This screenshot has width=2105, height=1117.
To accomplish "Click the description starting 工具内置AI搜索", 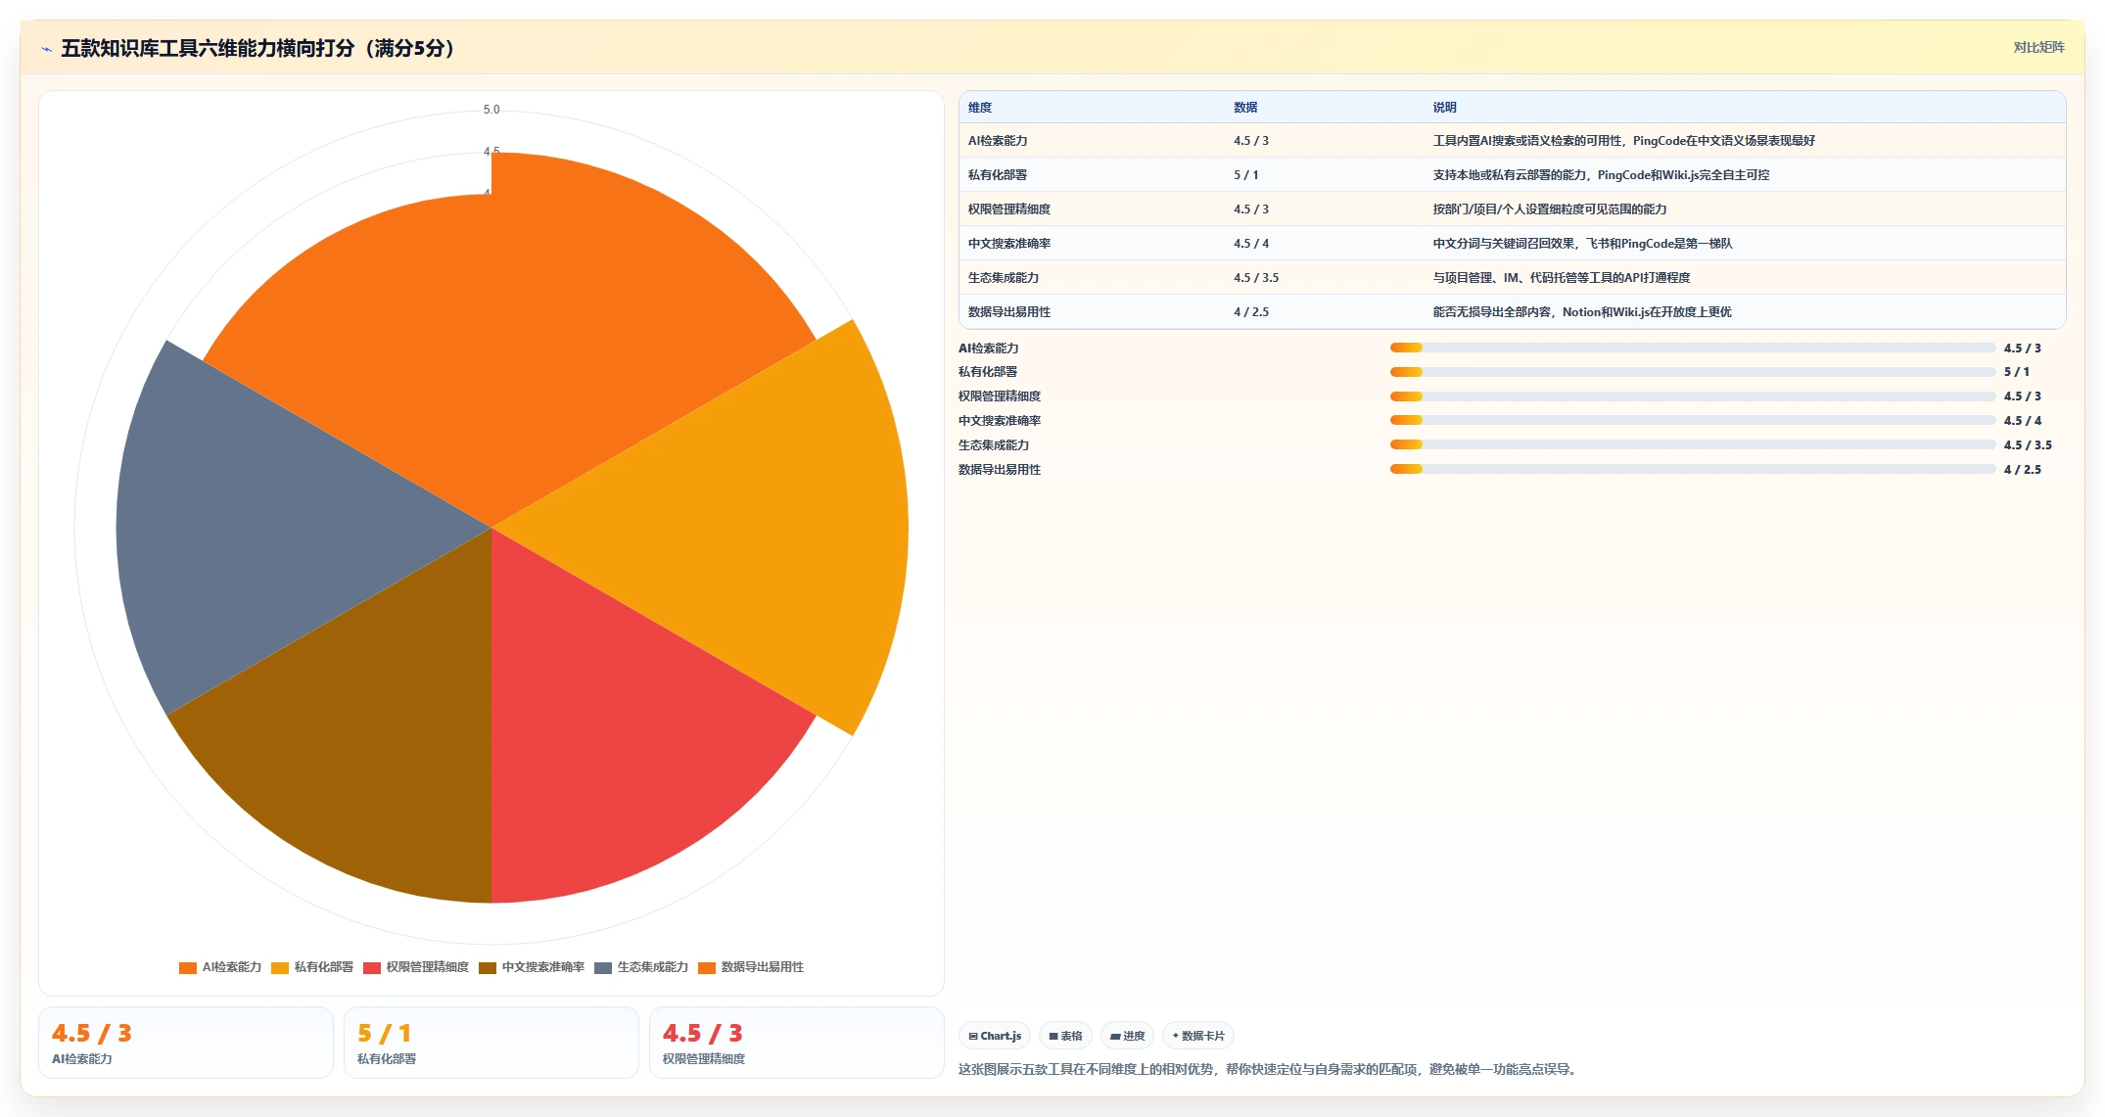I will (1624, 141).
